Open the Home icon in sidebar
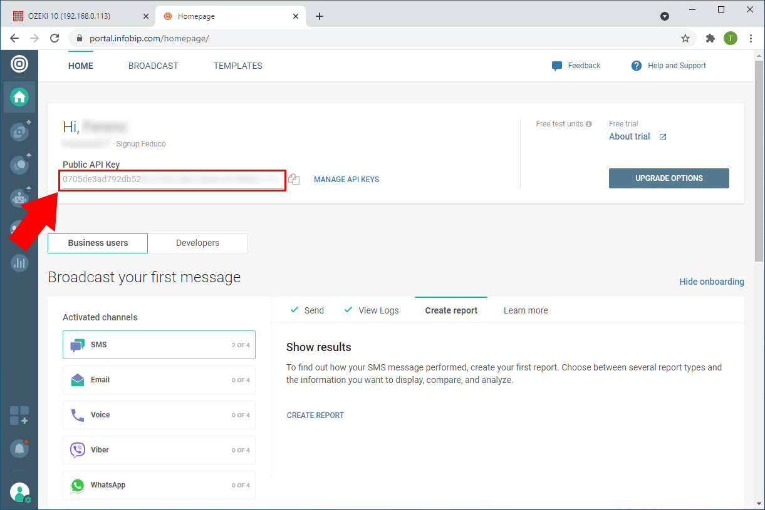Image resolution: width=765 pixels, height=510 pixels. (19, 97)
